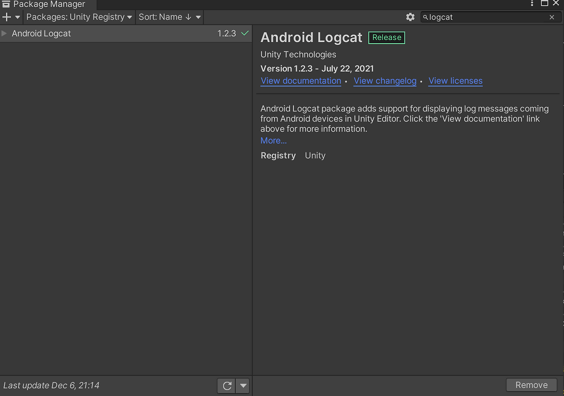Click the plus add package icon
The width and height of the screenshot is (564, 396).
(x=7, y=17)
